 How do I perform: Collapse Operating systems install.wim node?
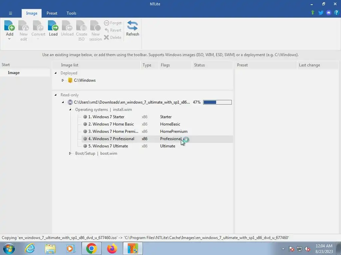coord(70,110)
